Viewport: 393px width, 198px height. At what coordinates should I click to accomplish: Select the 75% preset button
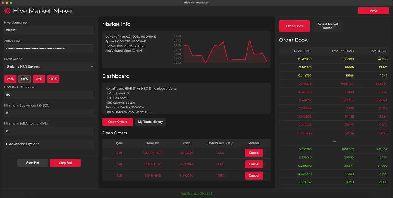39,79
